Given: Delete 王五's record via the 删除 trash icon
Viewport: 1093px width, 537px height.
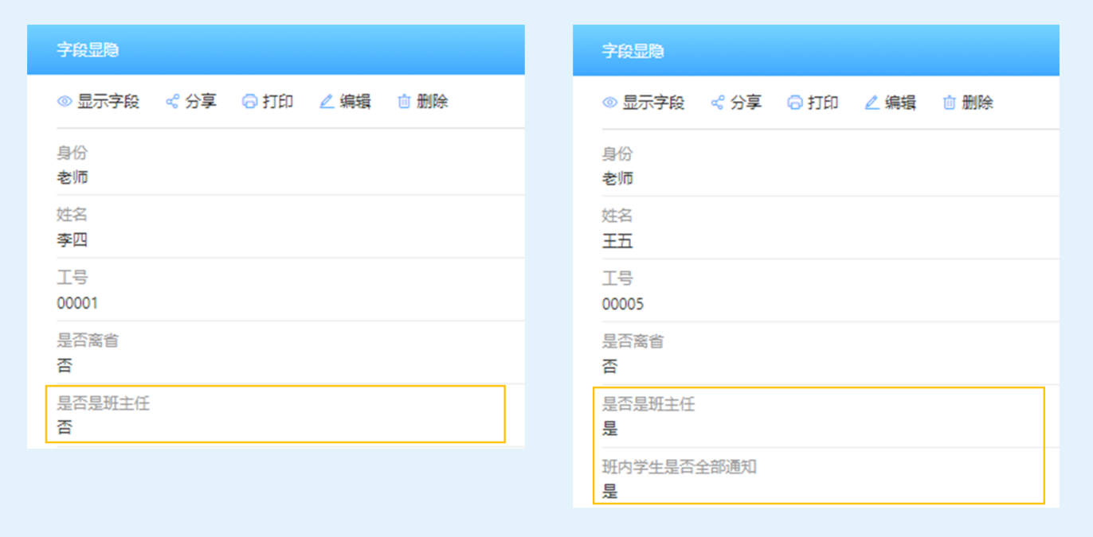Looking at the screenshot, I should (x=950, y=103).
